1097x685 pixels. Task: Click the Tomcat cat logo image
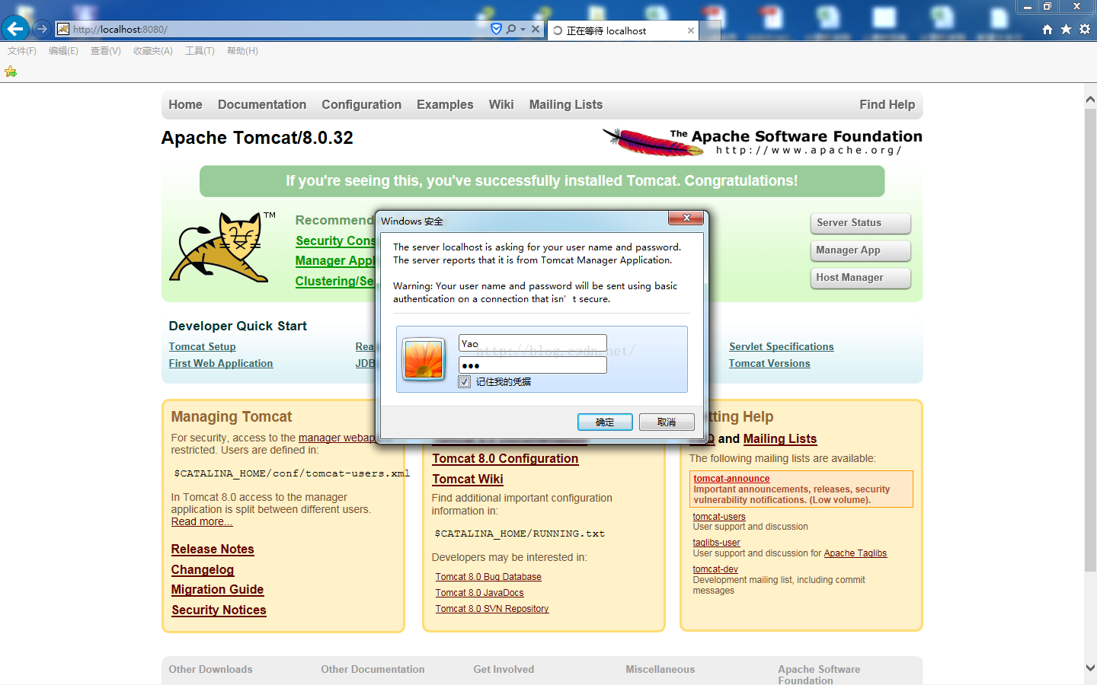[221, 248]
